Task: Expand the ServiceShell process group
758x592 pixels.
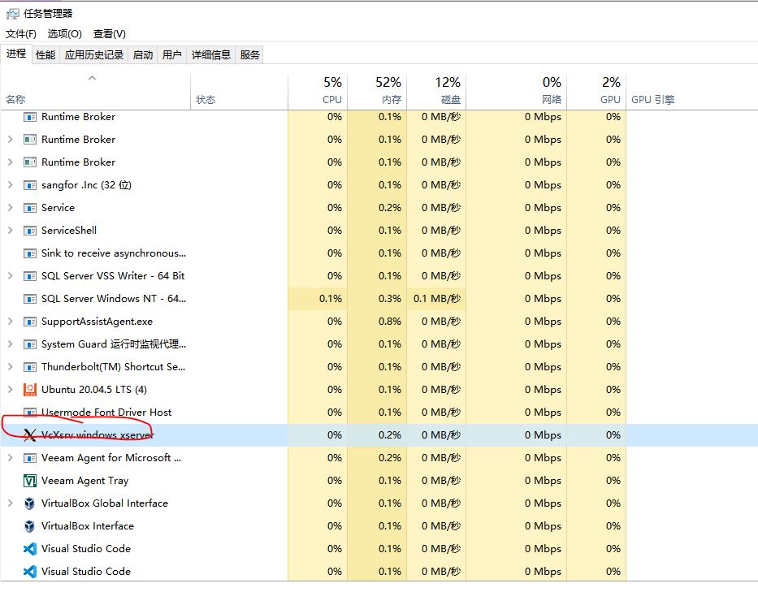Action: tap(10, 230)
